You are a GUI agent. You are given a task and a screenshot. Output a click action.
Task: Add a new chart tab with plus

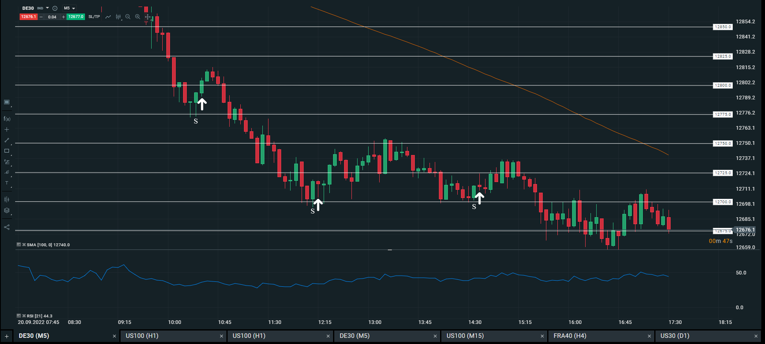point(7,336)
